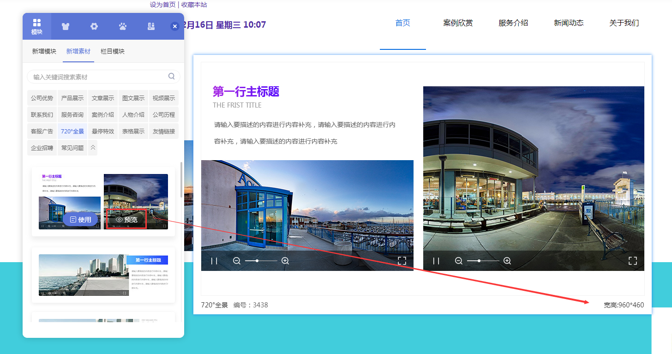Click the right preview panorama zoom slider
This screenshot has height=354, width=672.
pos(483,261)
